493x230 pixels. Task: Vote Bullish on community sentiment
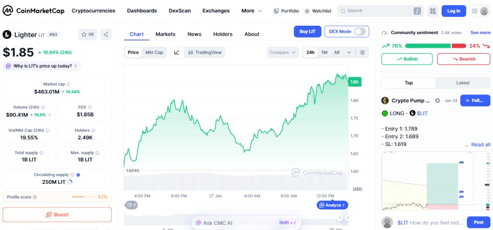pyautogui.click(x=407, y=59)
